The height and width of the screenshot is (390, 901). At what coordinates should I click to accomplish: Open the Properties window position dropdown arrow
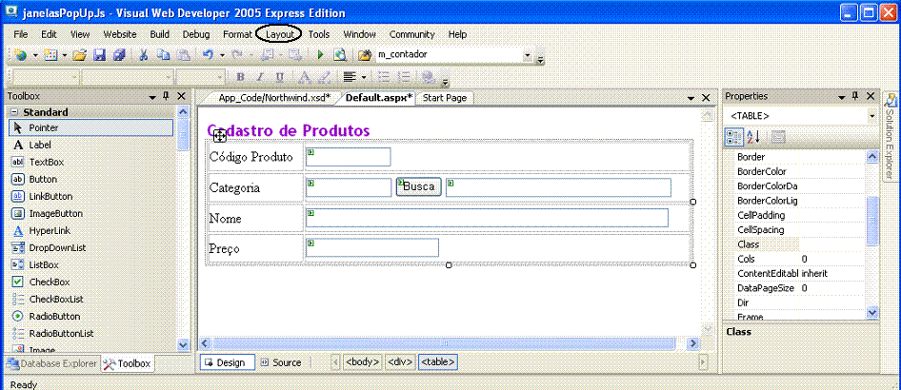point(841,97)
